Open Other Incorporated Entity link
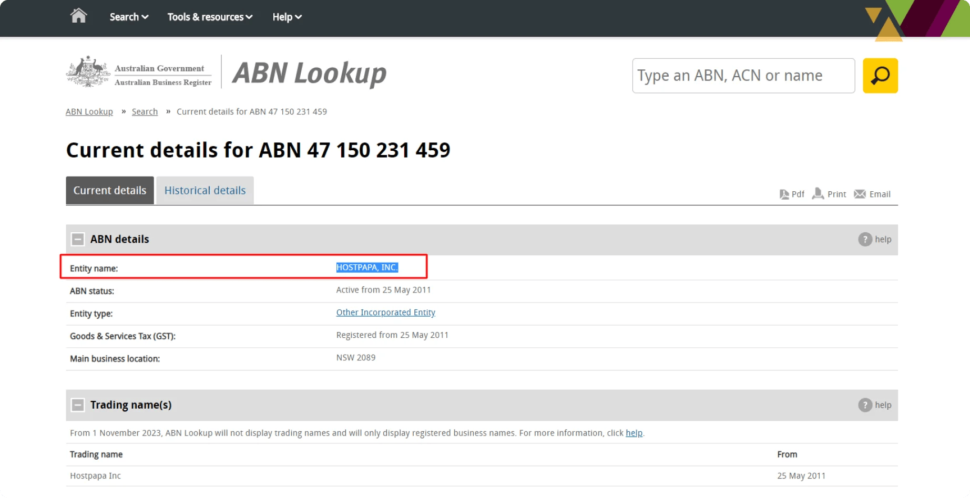Image resolution: width=970 pixels, height=498 pixels. (386, 313)
